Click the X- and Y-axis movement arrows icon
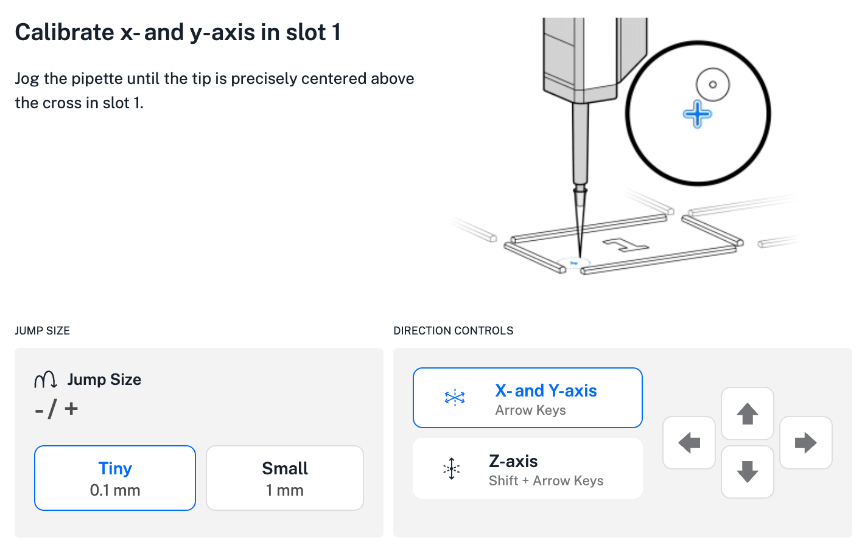862x551 pixels. (454, 397)
